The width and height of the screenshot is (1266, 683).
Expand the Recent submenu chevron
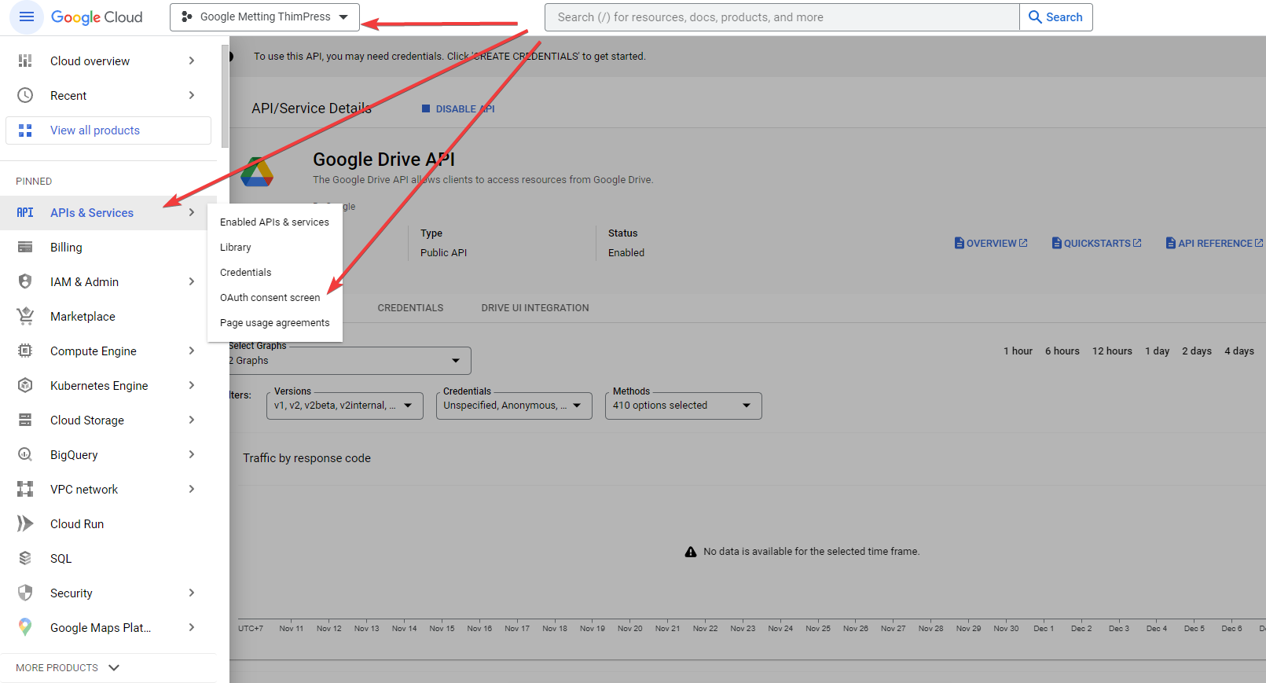[191, 95]
